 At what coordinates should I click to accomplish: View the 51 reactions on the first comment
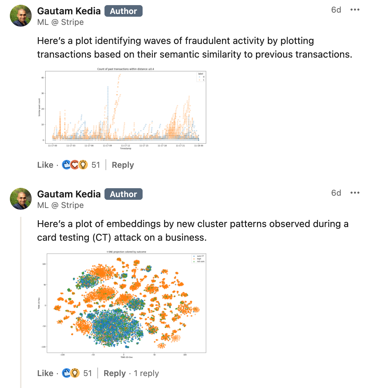(96, 165)
